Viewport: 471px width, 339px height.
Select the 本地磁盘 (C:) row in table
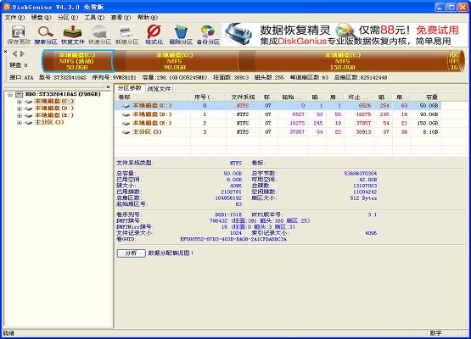click(x=278, y=106)
